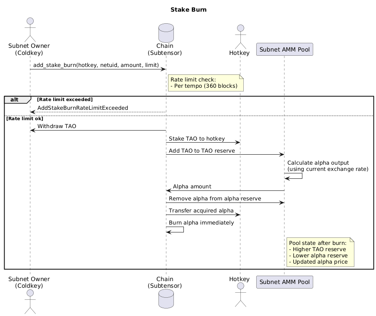Expand the Rate limit check note
The width and height of the screenshot is (376, 316).
205,82
